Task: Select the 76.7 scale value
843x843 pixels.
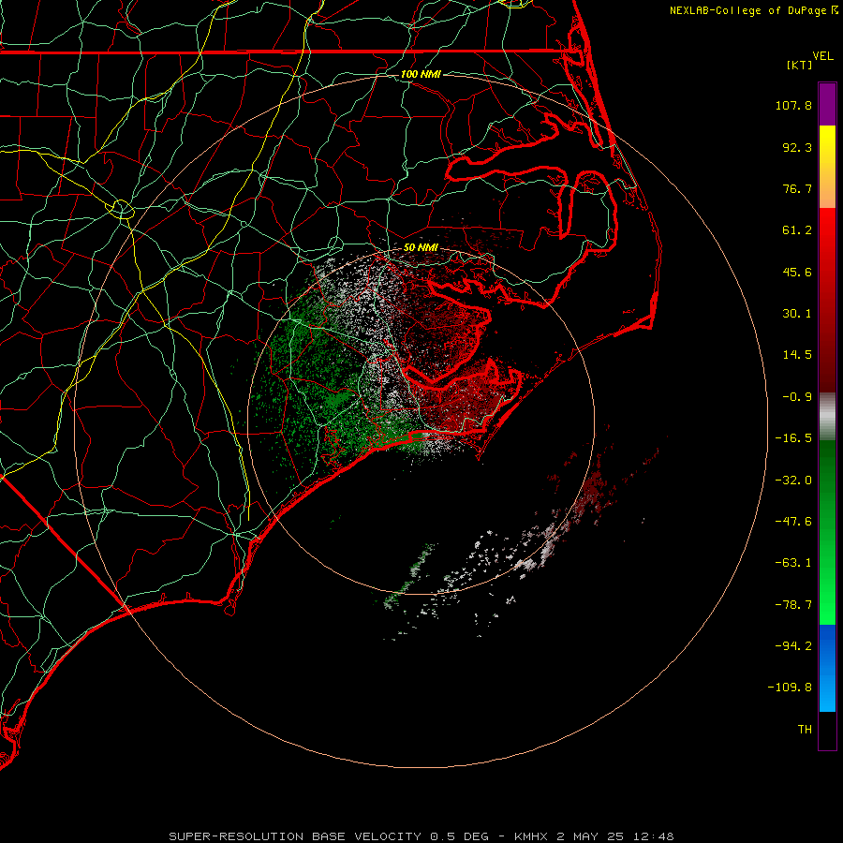Action: pyautogui.click(x=797, y=188)
